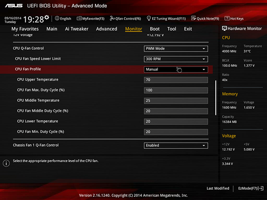The height and width of the screenshot is (200, 267).
Task: Open MyFavorite(F3) label
Action: [x=93, y=19]
